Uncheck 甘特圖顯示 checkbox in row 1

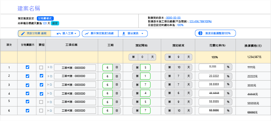click(27, 67)
